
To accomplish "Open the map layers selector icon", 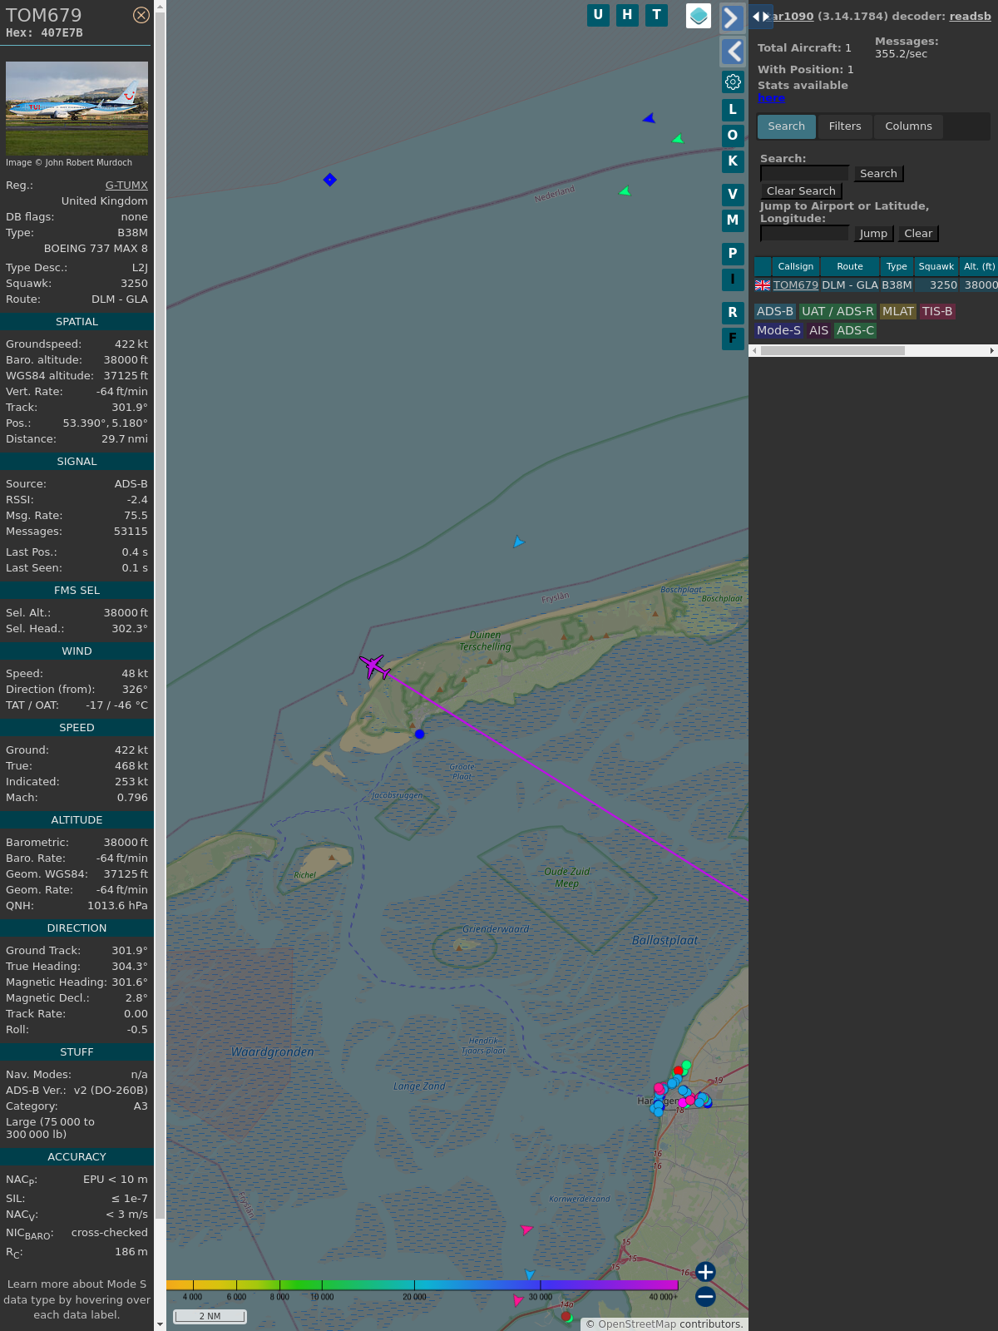I will (x=699, y=16).
